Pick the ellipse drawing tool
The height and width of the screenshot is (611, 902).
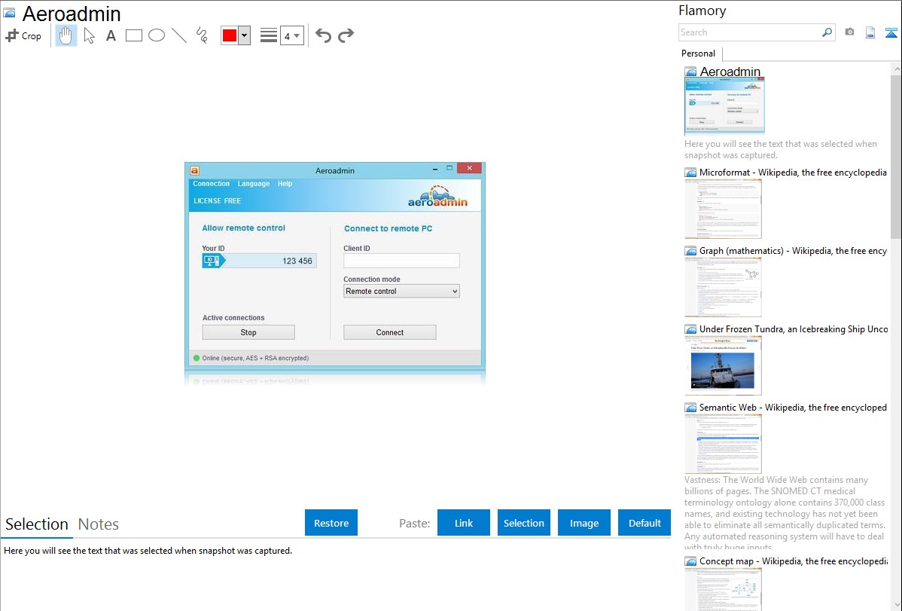pos(157,35)
